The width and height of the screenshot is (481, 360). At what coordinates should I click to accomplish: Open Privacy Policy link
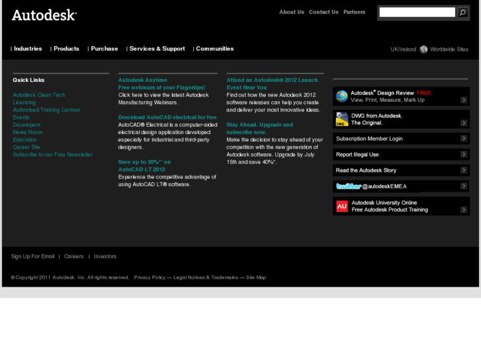pyautogui.click(x=150, y=277)
